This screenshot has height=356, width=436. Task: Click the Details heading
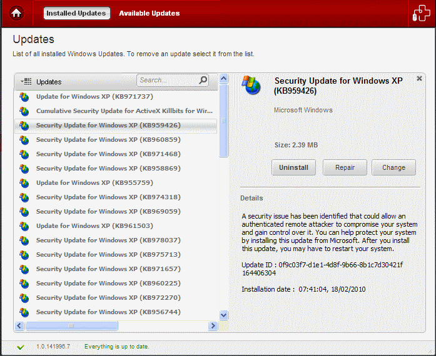pos(251,198)
